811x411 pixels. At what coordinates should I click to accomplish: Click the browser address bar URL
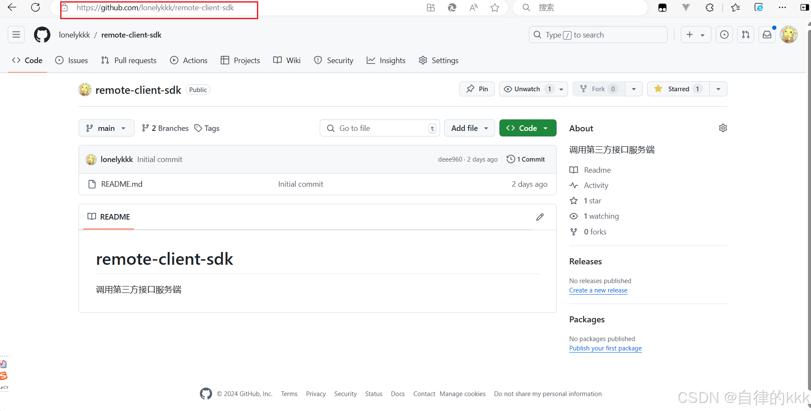point(155,8)
